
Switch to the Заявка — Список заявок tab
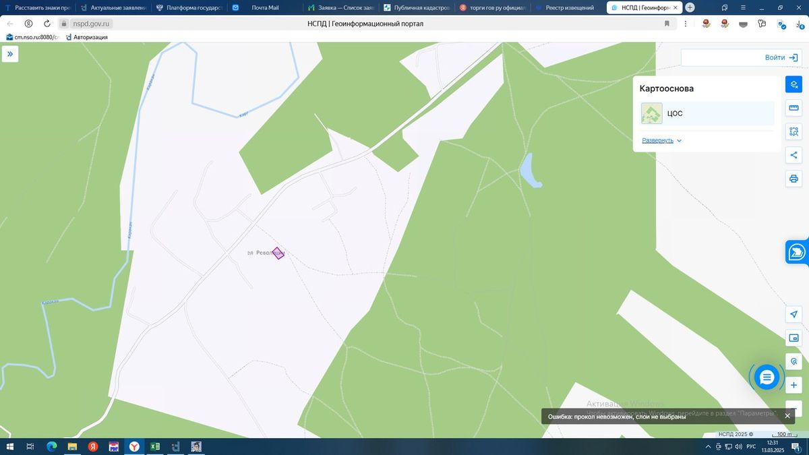click(340, 7)
